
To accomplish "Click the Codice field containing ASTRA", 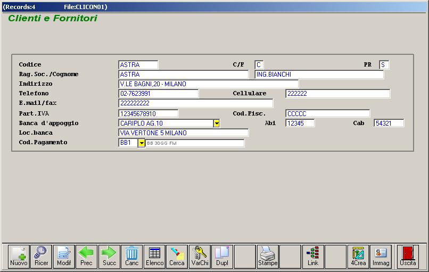I will pos(138,65).
